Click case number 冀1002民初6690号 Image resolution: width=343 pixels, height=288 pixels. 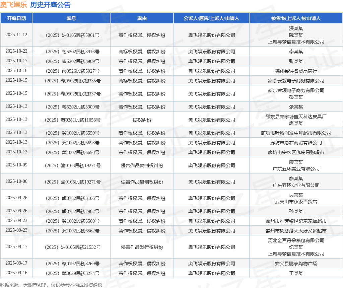(x=73, y=152)
